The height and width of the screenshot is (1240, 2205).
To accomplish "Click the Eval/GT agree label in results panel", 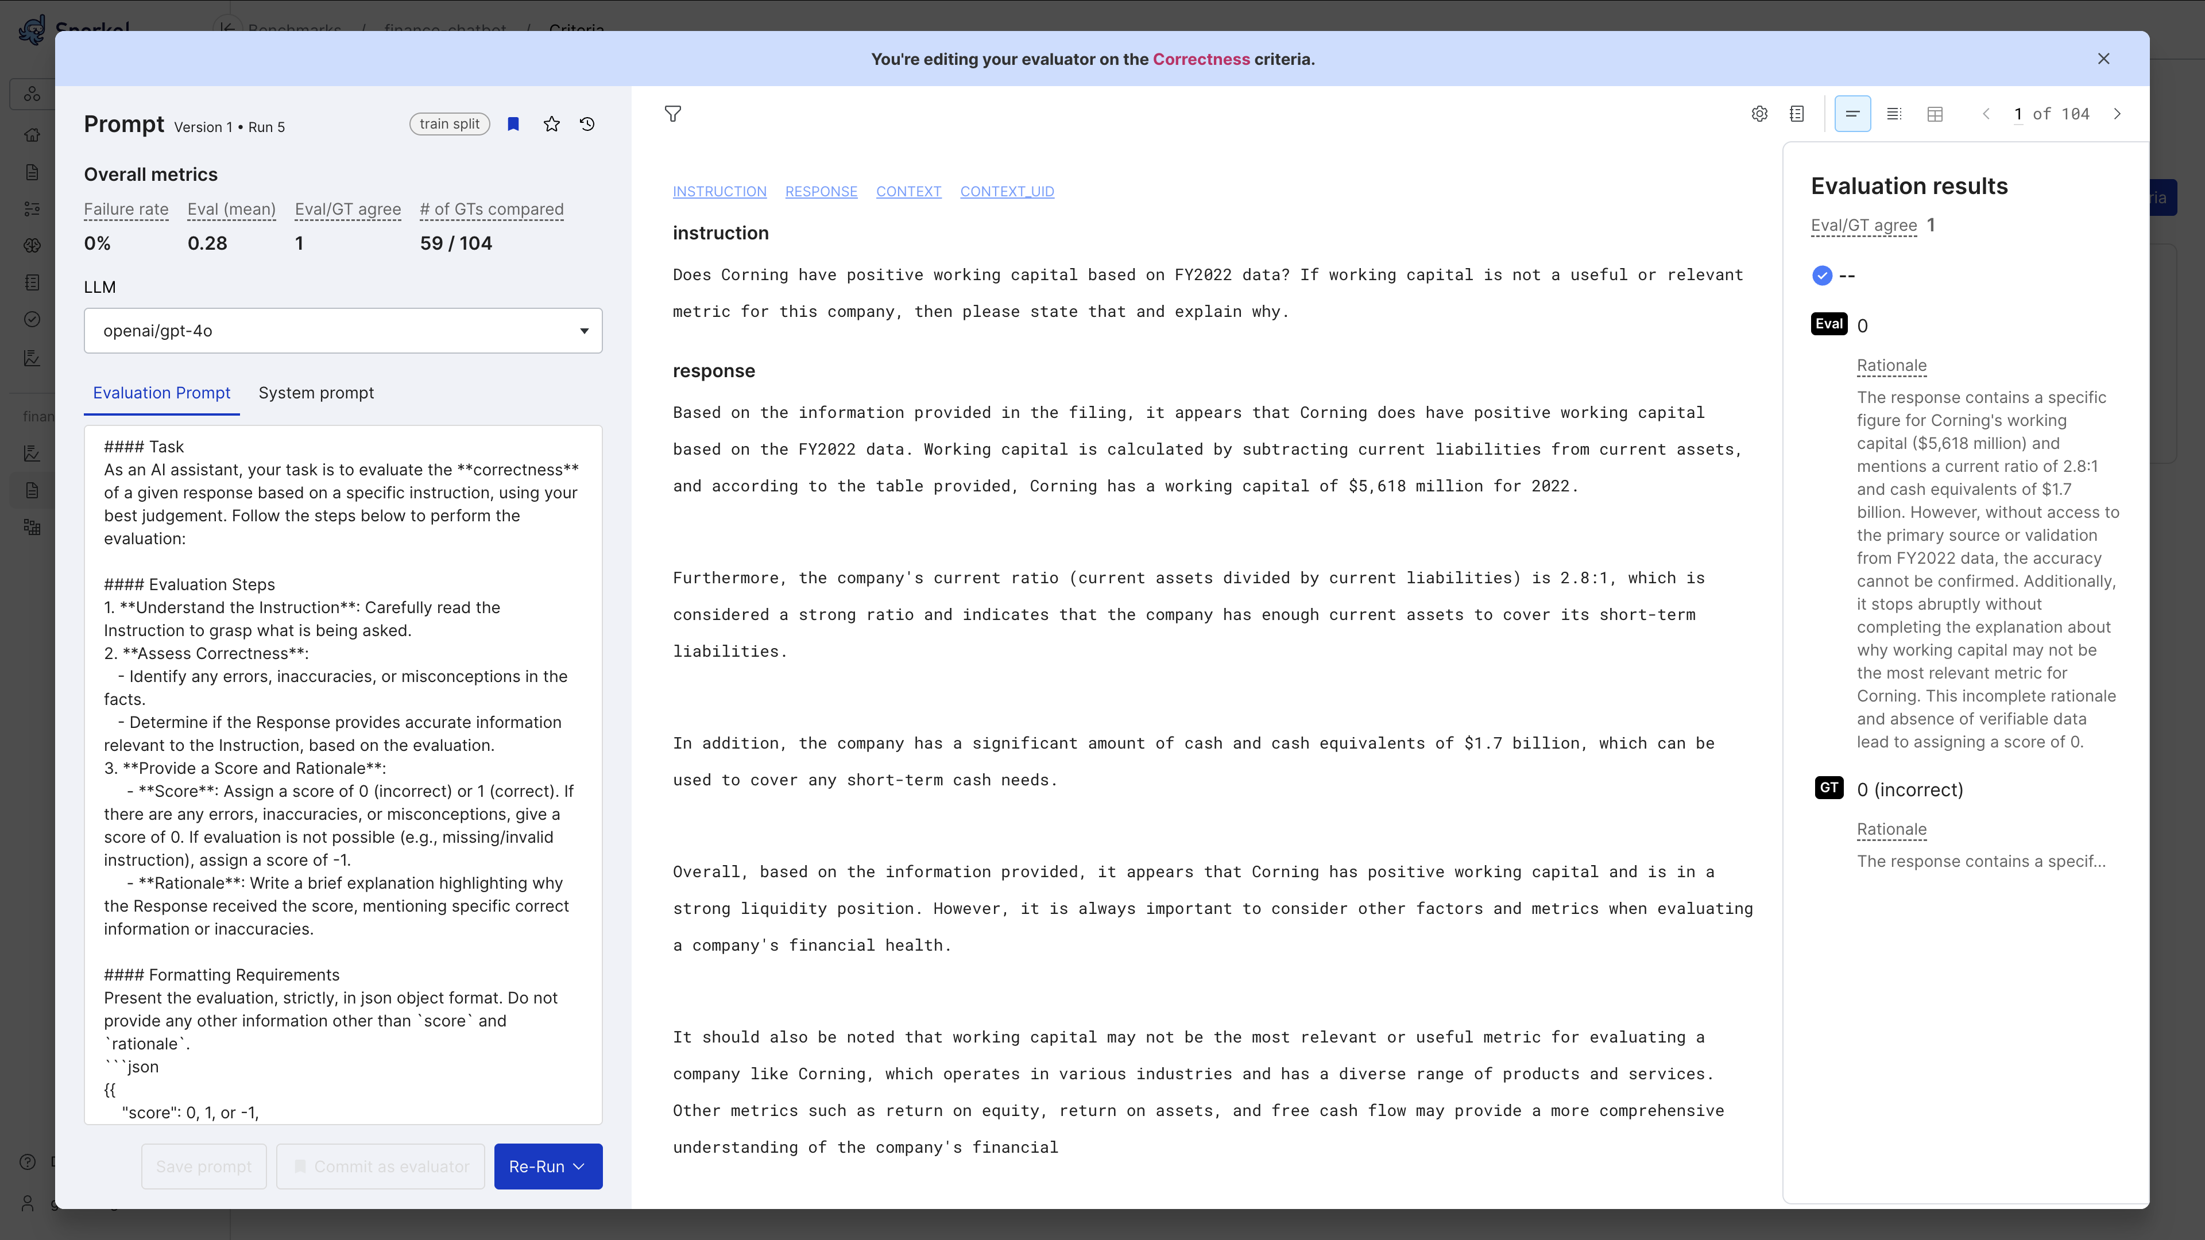I will (x=1863, y=226).
